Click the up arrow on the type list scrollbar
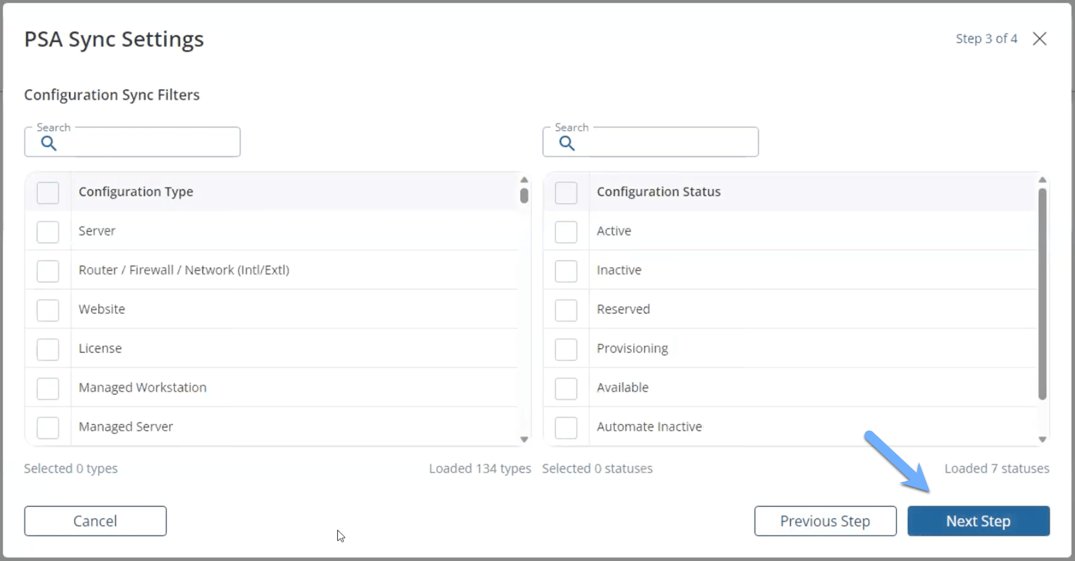This screenshot has width=1075, height=561. click(x=524, y=180)
